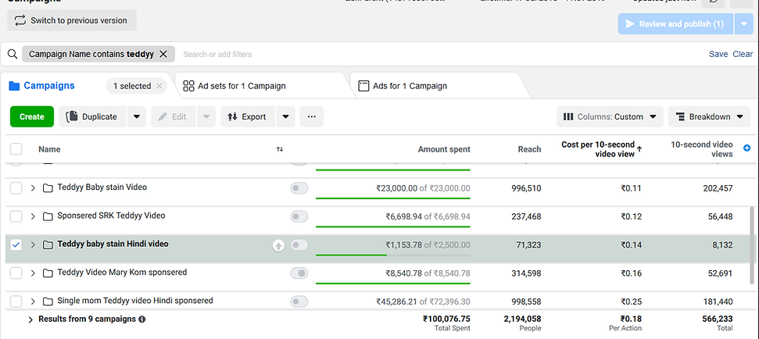Click the blue plus add column icon
Viewport: 759px width, 339px height.
(746, 148)
